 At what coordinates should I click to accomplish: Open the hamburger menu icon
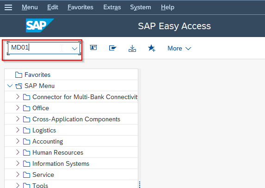(x=8, y=7)
